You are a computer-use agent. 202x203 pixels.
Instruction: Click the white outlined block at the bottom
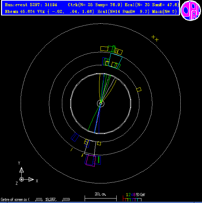tap(90, 148)
